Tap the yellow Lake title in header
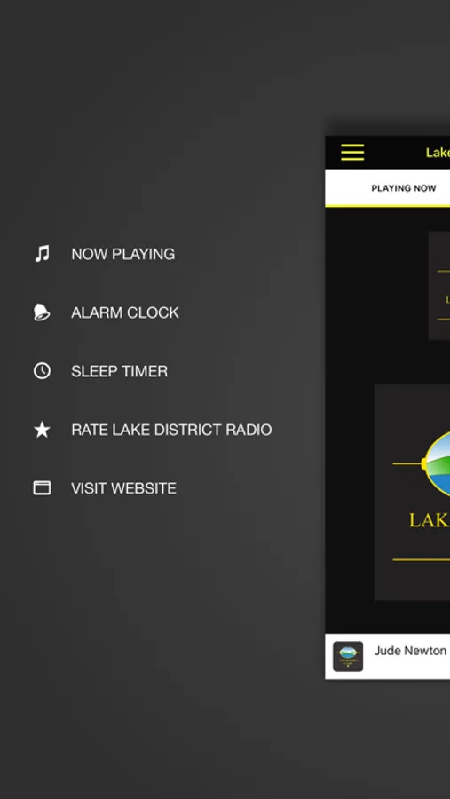The height and width of the screenshot is (799, 450). (438, 153)
